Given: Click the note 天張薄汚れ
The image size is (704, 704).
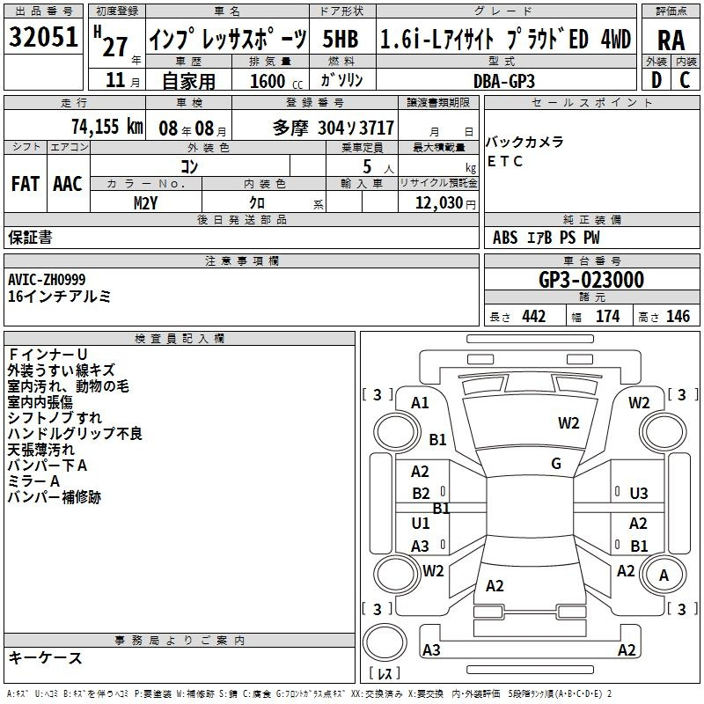Looking at the screenshot, I should (x=40, y=450).
